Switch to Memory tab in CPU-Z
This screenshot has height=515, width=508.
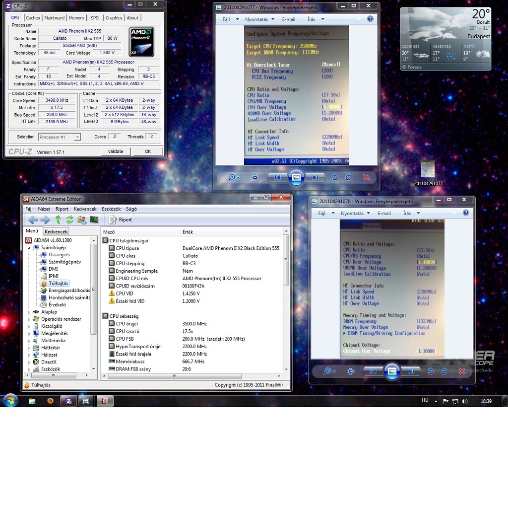click(x=76, y=18)
